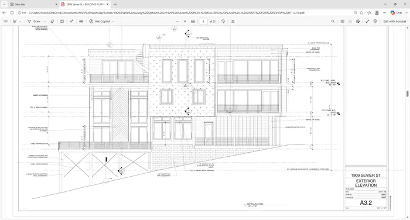Click the Edit with Acrobat button
This screenshot has height=220, width=410.
pyautogui.click(x=395, y=22)
